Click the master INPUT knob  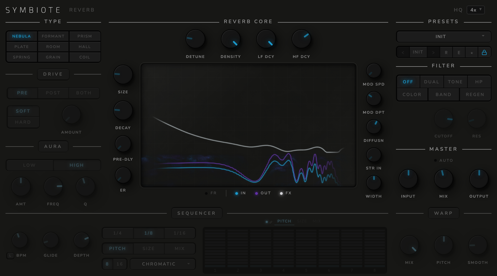[x=408, y=179]
